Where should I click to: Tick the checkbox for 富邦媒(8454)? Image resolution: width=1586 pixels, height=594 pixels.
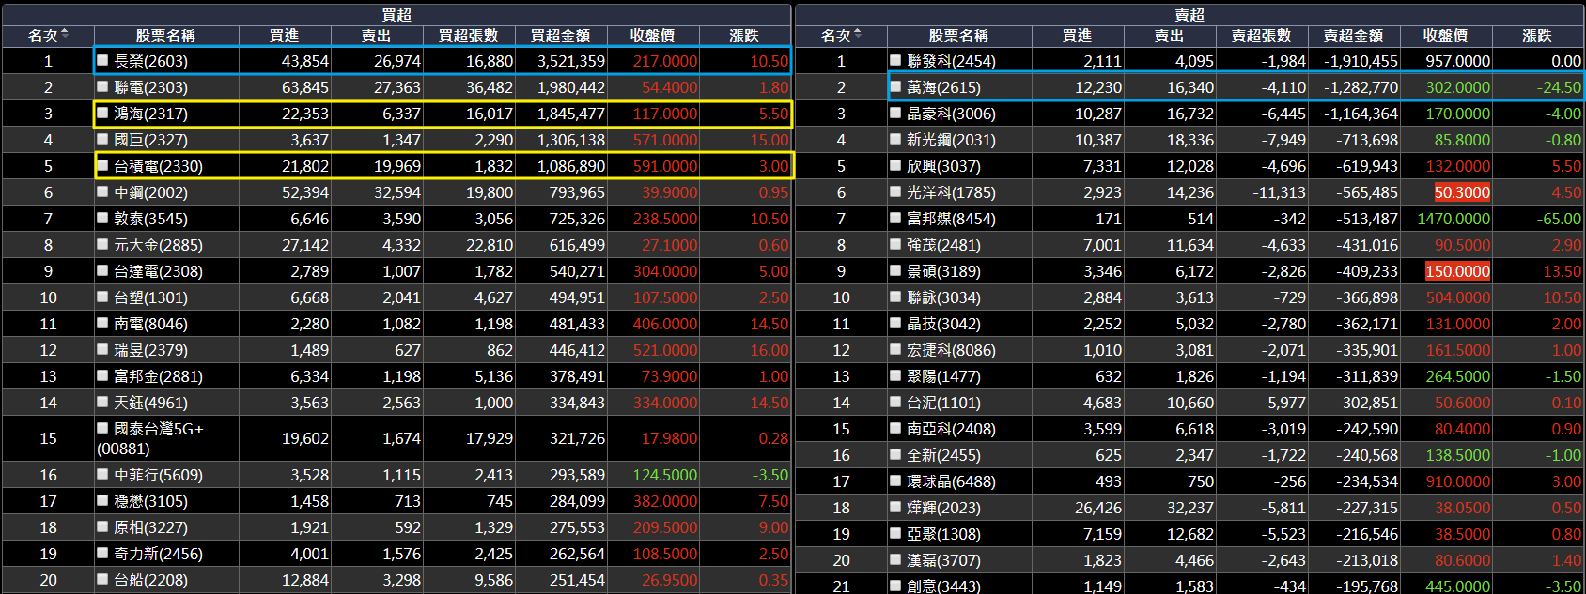pos(896,218)
